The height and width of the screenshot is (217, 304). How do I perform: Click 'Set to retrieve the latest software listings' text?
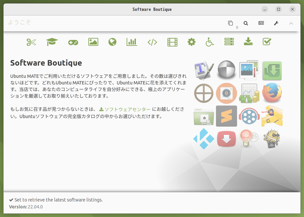(x=59, y=200)
